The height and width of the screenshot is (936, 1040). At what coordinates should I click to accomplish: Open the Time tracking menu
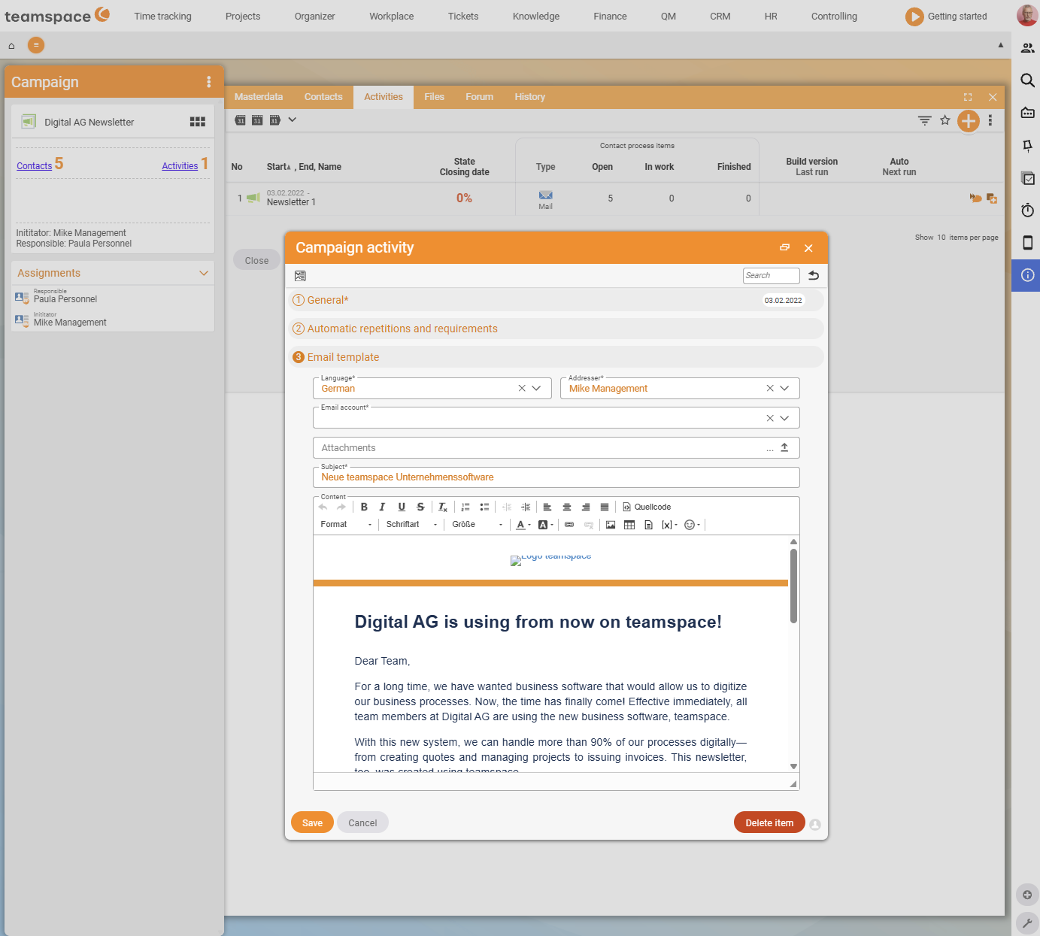[x=162, y=16]
